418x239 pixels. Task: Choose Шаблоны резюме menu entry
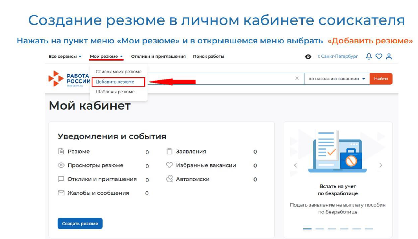(x=115, y=92)
